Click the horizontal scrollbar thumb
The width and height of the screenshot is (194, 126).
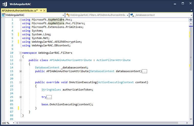[98, 123]
